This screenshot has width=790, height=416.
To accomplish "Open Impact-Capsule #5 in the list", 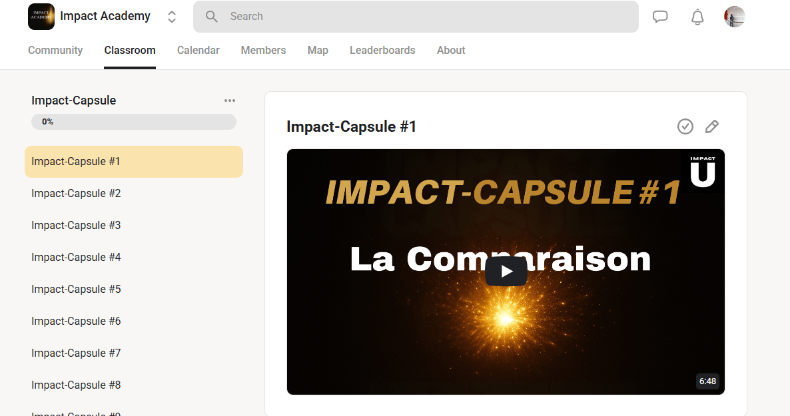I will (76, 290).
